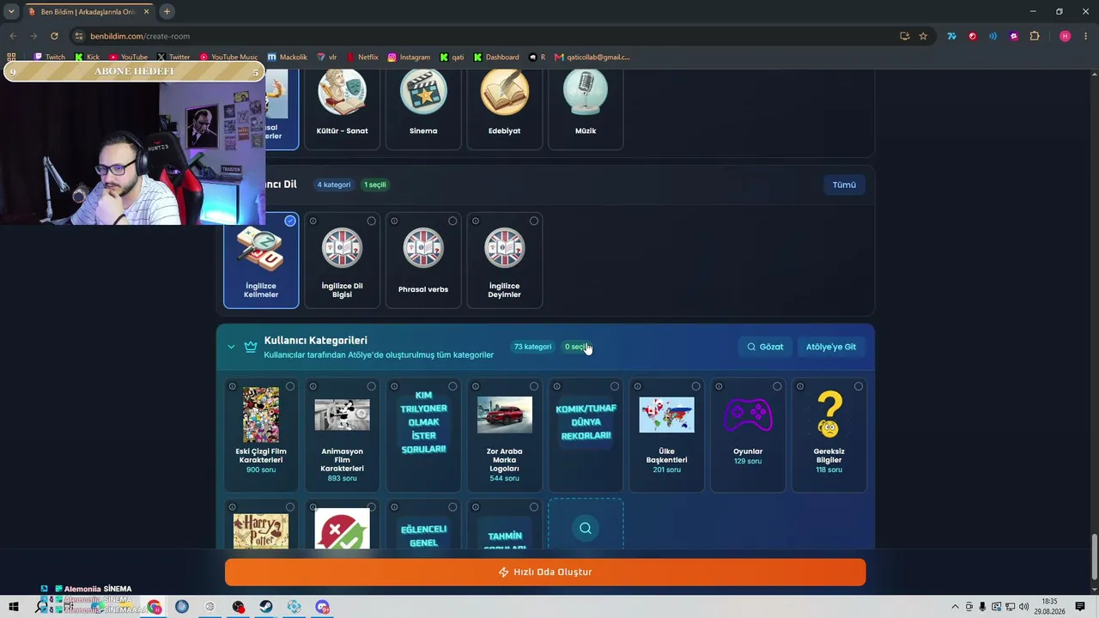Open the Windows Start menu
The width and height of the screenshot is (1099, 618).
(13, 607)
